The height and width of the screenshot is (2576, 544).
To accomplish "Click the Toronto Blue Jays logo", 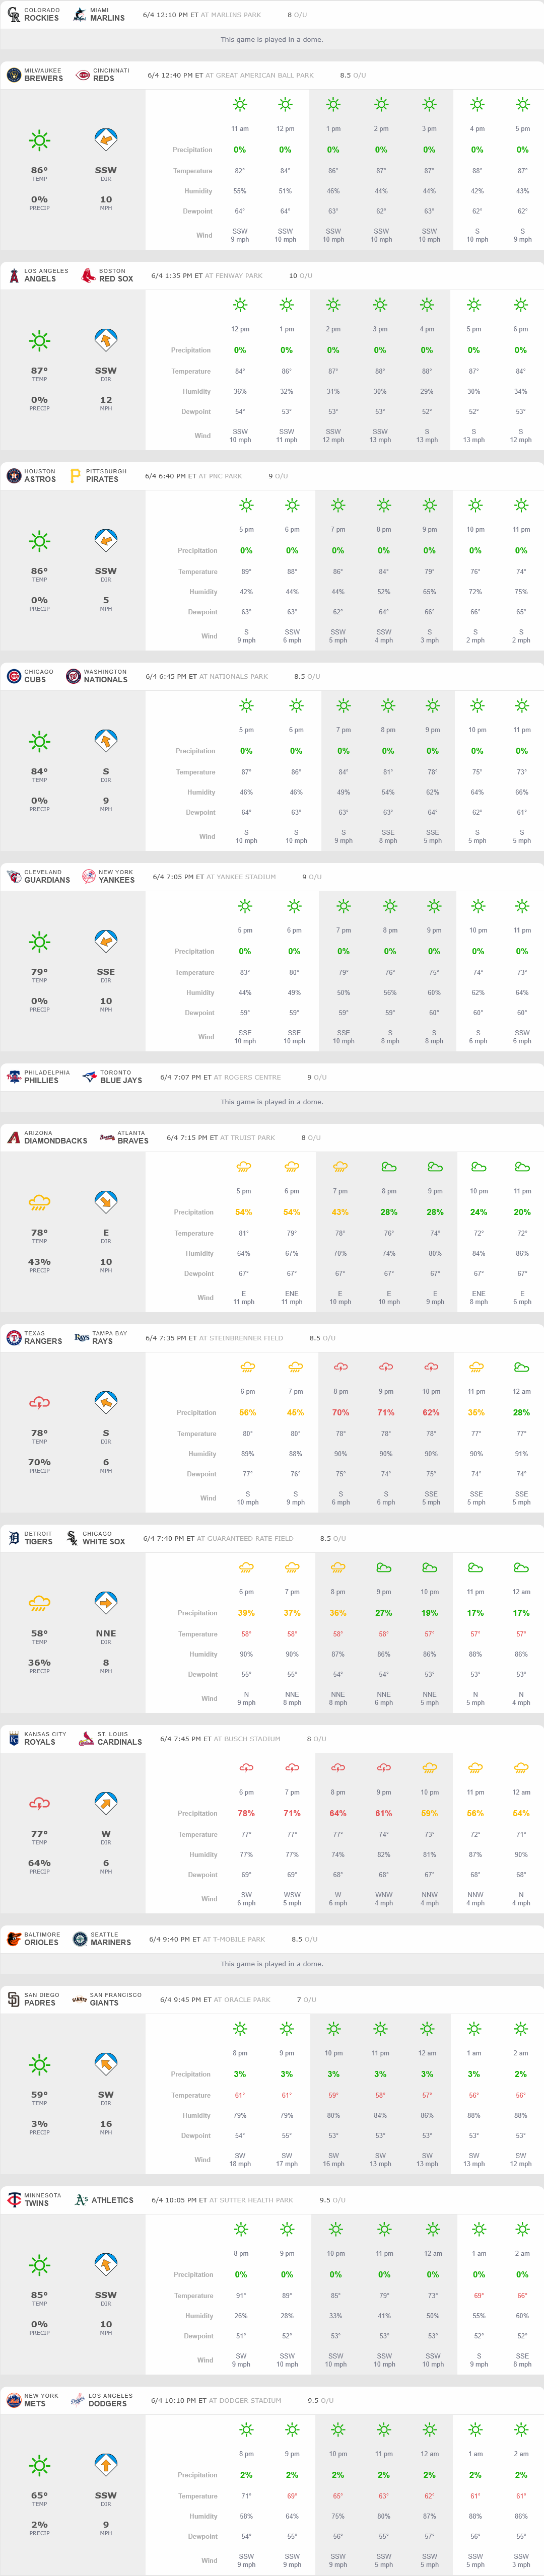I will [x=90, y=1077].
